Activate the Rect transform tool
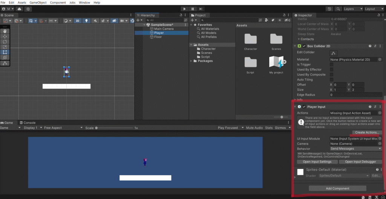 pyautogui.click(x=5, y=52)
